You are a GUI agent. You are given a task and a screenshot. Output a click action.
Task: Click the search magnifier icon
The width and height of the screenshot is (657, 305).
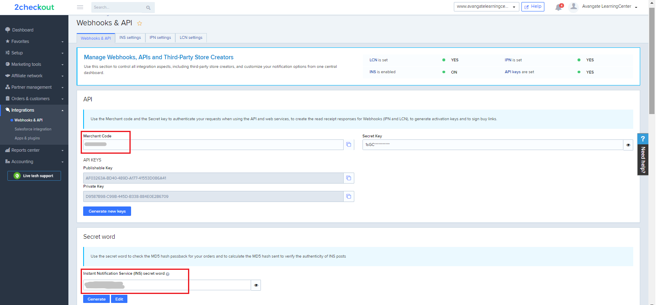pos(148,7)
